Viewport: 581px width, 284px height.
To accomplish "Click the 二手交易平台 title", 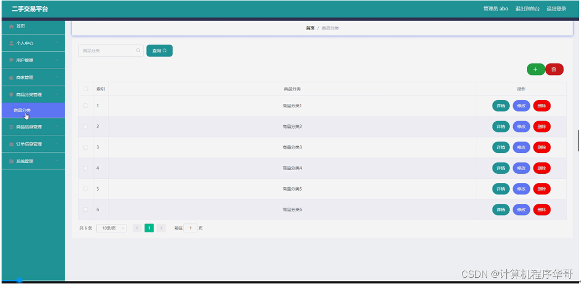I will [x=30, y=9].
